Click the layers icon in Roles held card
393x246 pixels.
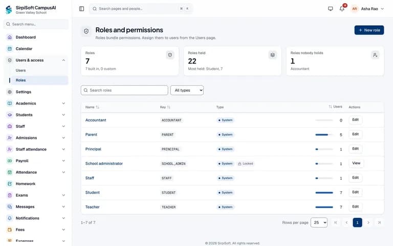[272, 55]
